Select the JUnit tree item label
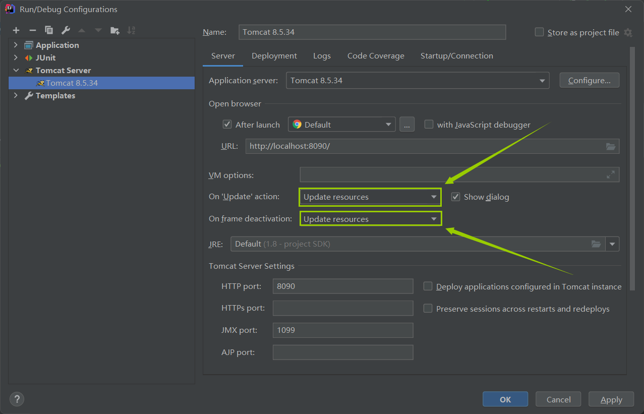The image size is (644, 414). [x=45, y=57]
